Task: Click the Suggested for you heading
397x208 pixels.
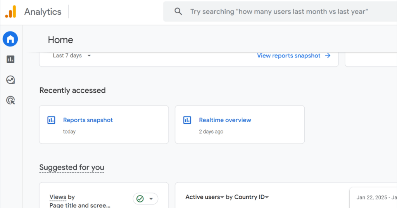Action: pos(72,168)
